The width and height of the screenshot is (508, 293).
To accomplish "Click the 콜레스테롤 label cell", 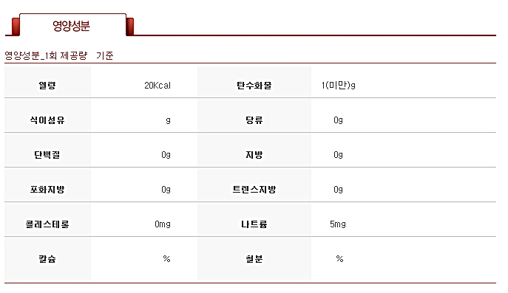I will (x=47, y=220).
